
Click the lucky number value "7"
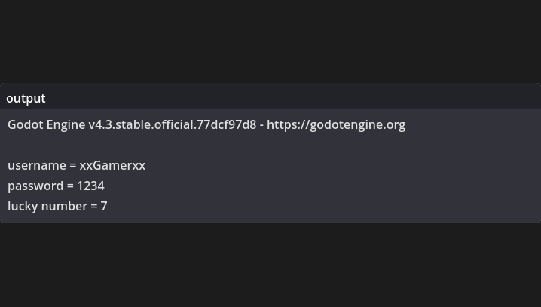(104, 206)
